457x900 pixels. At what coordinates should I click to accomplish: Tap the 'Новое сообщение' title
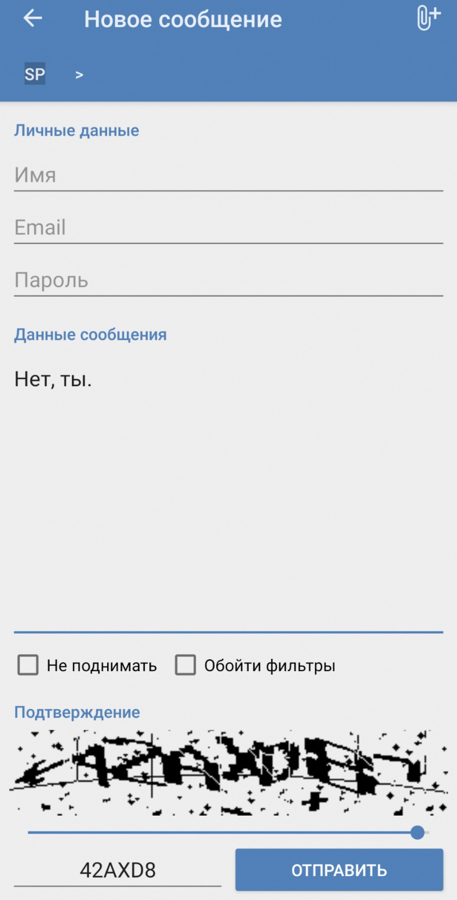click(x=183, y=20)
